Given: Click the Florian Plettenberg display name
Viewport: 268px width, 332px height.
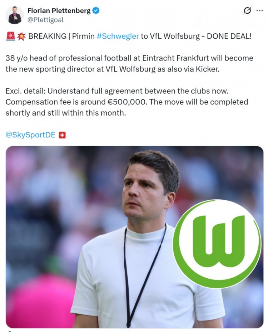Looking at the screenshot, I should point(59,11).
